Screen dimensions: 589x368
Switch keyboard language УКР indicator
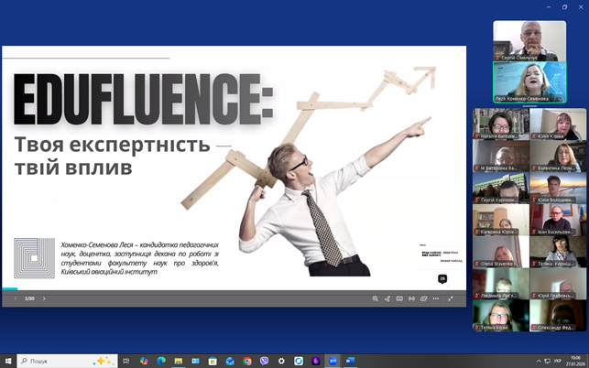[558, 361]
